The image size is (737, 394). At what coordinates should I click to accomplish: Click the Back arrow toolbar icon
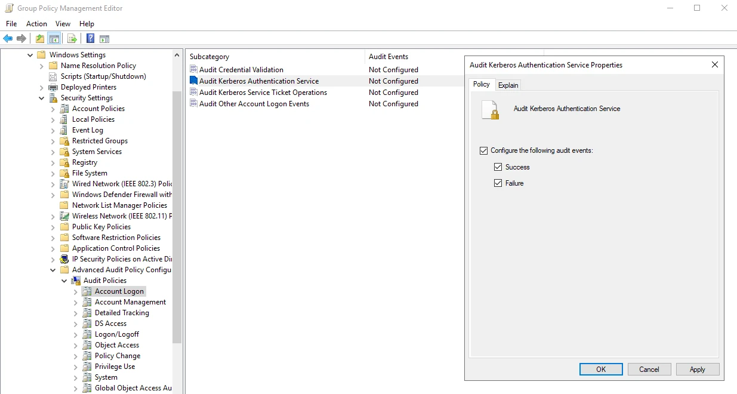coord(8,39)
